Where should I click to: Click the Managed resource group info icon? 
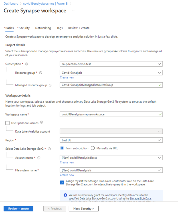tap(50, 85)
